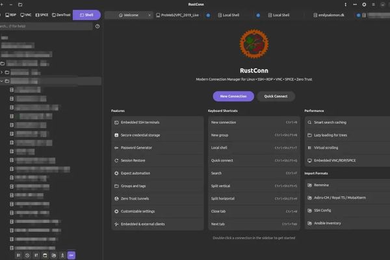Click Asbru-CM / Royal TS / MobaXterm row
390x260 pixels.
[x=347, y=198]
